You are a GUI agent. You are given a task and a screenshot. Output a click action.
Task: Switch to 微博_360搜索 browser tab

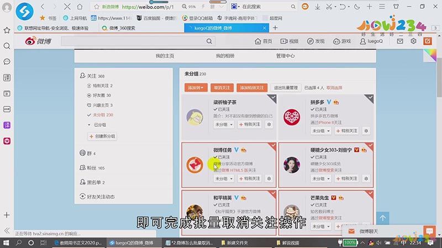(x=122, y=28)
